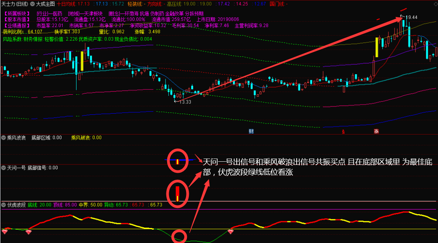The width and height of the screenshot is (438, 243).
Task: Open the 伏虎波段 panel chevron menu
Action: pyautogui.click(x=4, y=205)
